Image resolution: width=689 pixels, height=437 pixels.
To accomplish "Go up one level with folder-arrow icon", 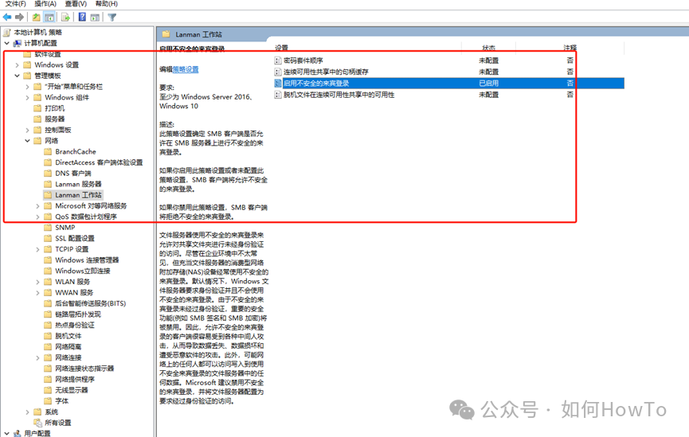I will pyautogui.click(x=36, y=18).
